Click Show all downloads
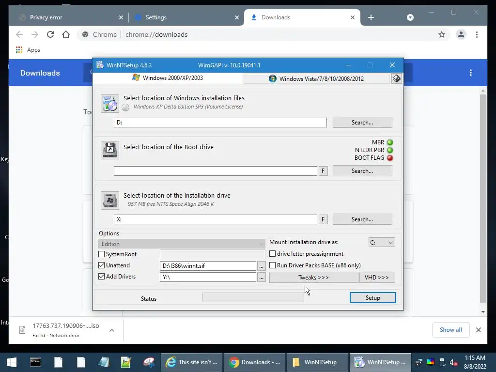 451,330
